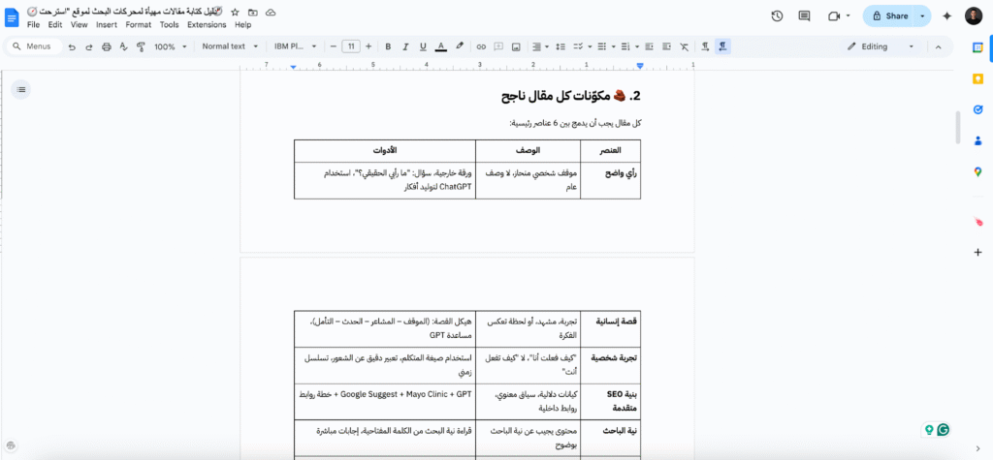
Task: Open version history clock icon
Action: tap(777, 16)
